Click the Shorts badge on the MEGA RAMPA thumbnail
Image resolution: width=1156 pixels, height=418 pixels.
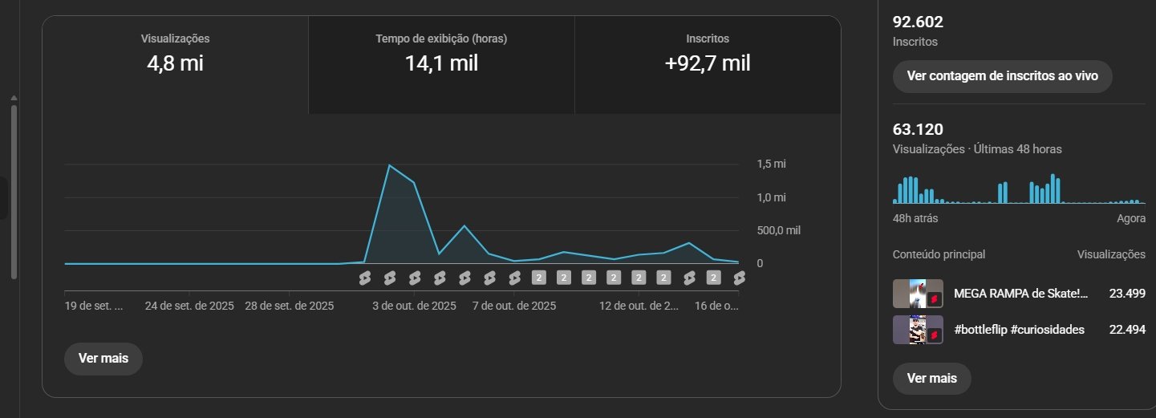(934, 299)
